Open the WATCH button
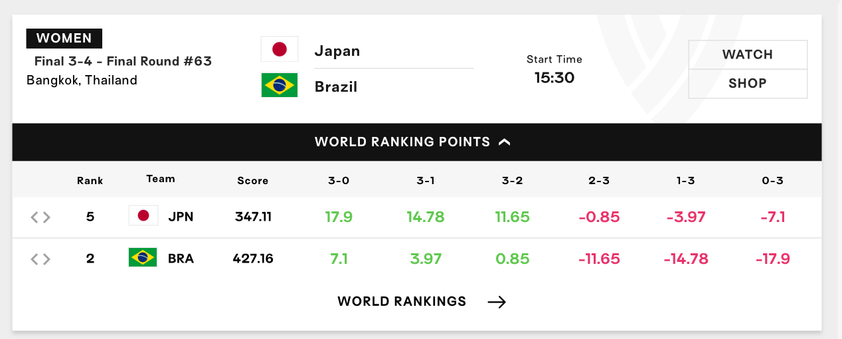 [748, 55]
